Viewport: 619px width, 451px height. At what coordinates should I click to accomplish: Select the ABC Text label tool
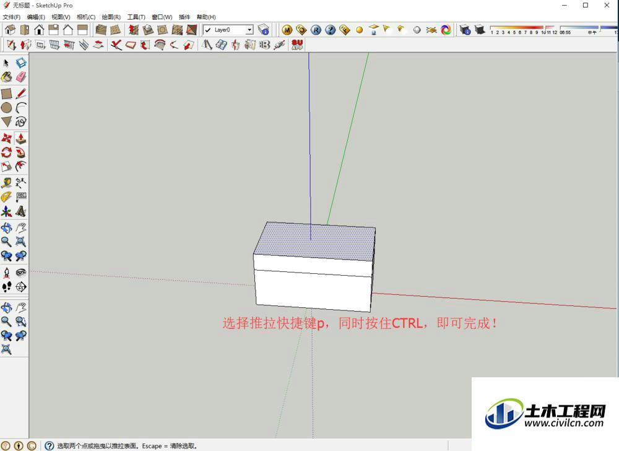[21, 196]
